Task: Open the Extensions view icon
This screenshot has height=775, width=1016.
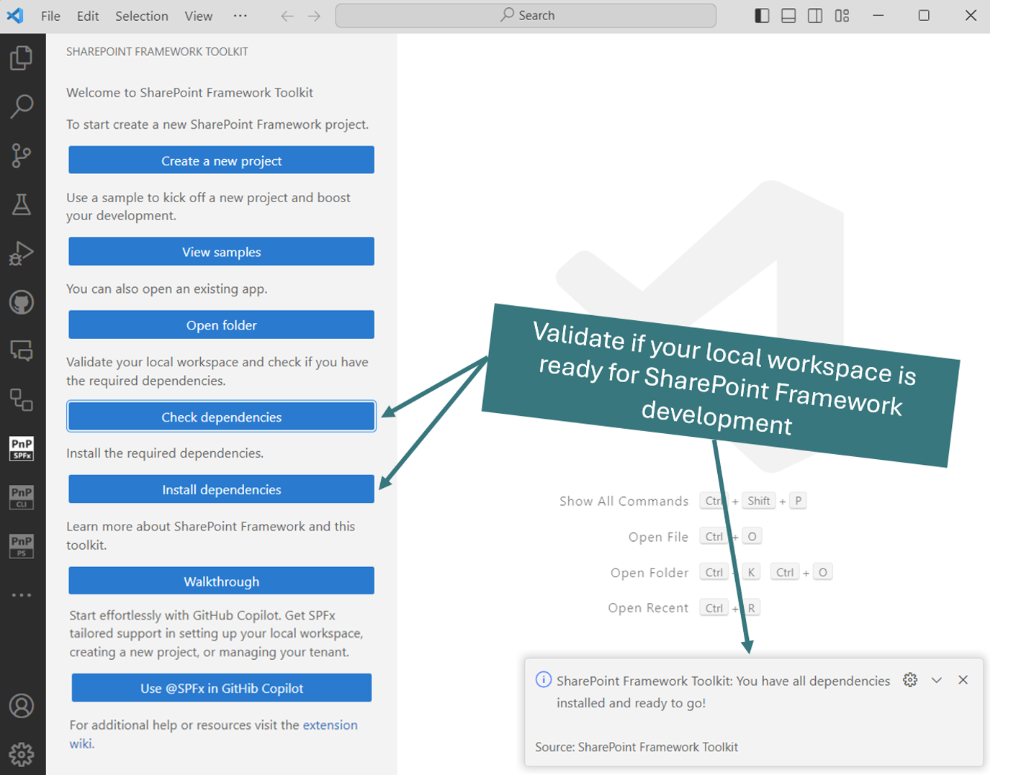Action: coord(22,399)
